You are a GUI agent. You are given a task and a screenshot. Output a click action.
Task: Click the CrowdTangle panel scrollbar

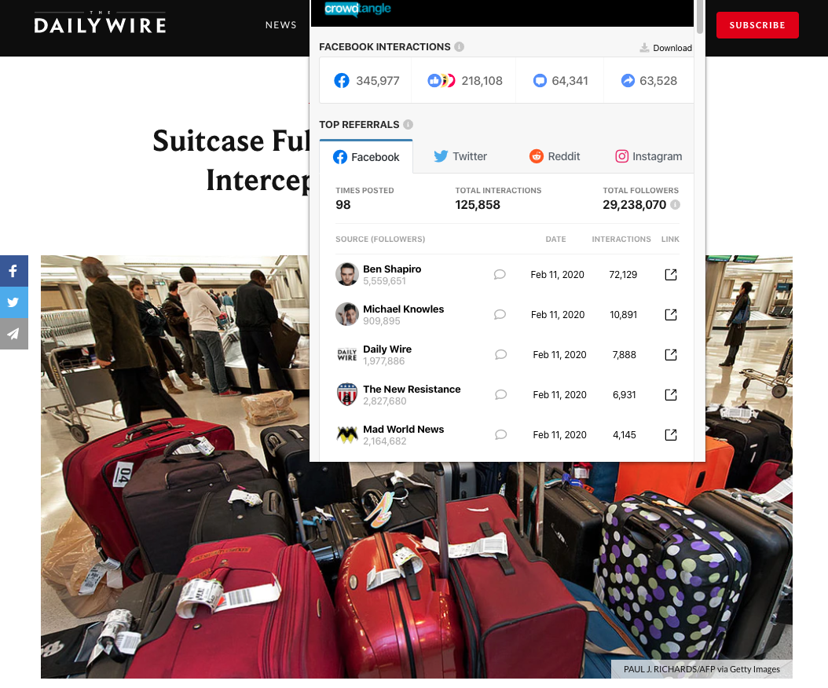coord(700,17)
